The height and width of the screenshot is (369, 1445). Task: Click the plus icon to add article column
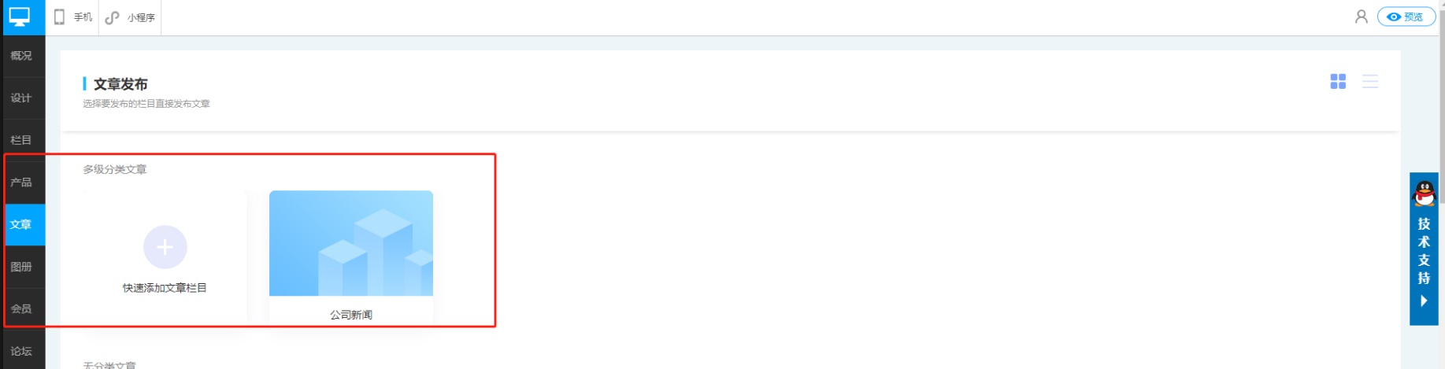pyautogui.click(x=165, y=247)
